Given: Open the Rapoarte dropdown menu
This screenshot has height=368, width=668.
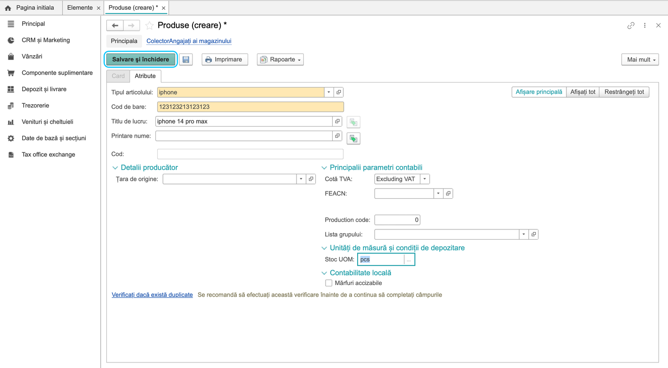Looking at the screenshot, I should [280, 59].
